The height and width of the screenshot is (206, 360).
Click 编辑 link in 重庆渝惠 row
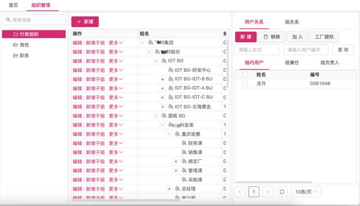point(77,134)
